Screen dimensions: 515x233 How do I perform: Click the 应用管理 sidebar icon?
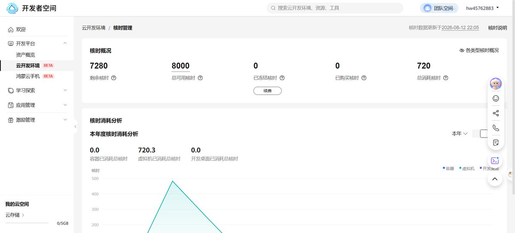pos(11,105)
